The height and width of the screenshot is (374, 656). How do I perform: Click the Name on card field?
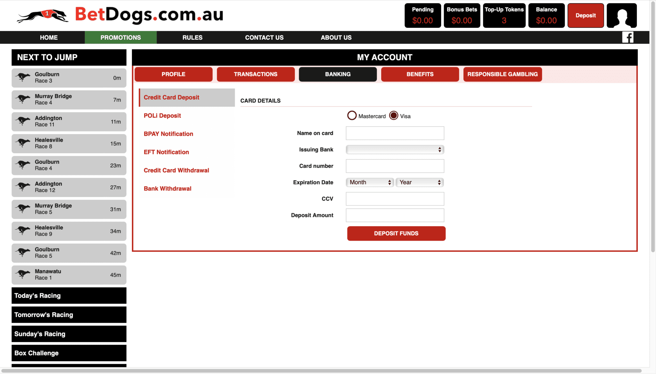[x=395, y=133]
